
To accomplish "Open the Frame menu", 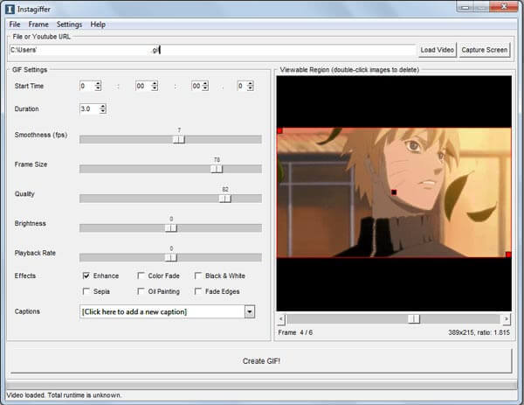I will point(38,24).
